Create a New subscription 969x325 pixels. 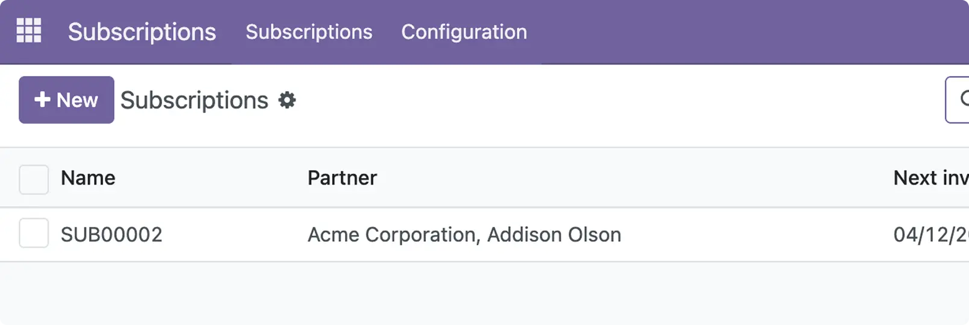66,100
